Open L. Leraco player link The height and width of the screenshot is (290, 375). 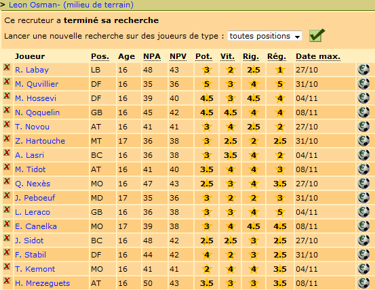click(x=33, y=212)
